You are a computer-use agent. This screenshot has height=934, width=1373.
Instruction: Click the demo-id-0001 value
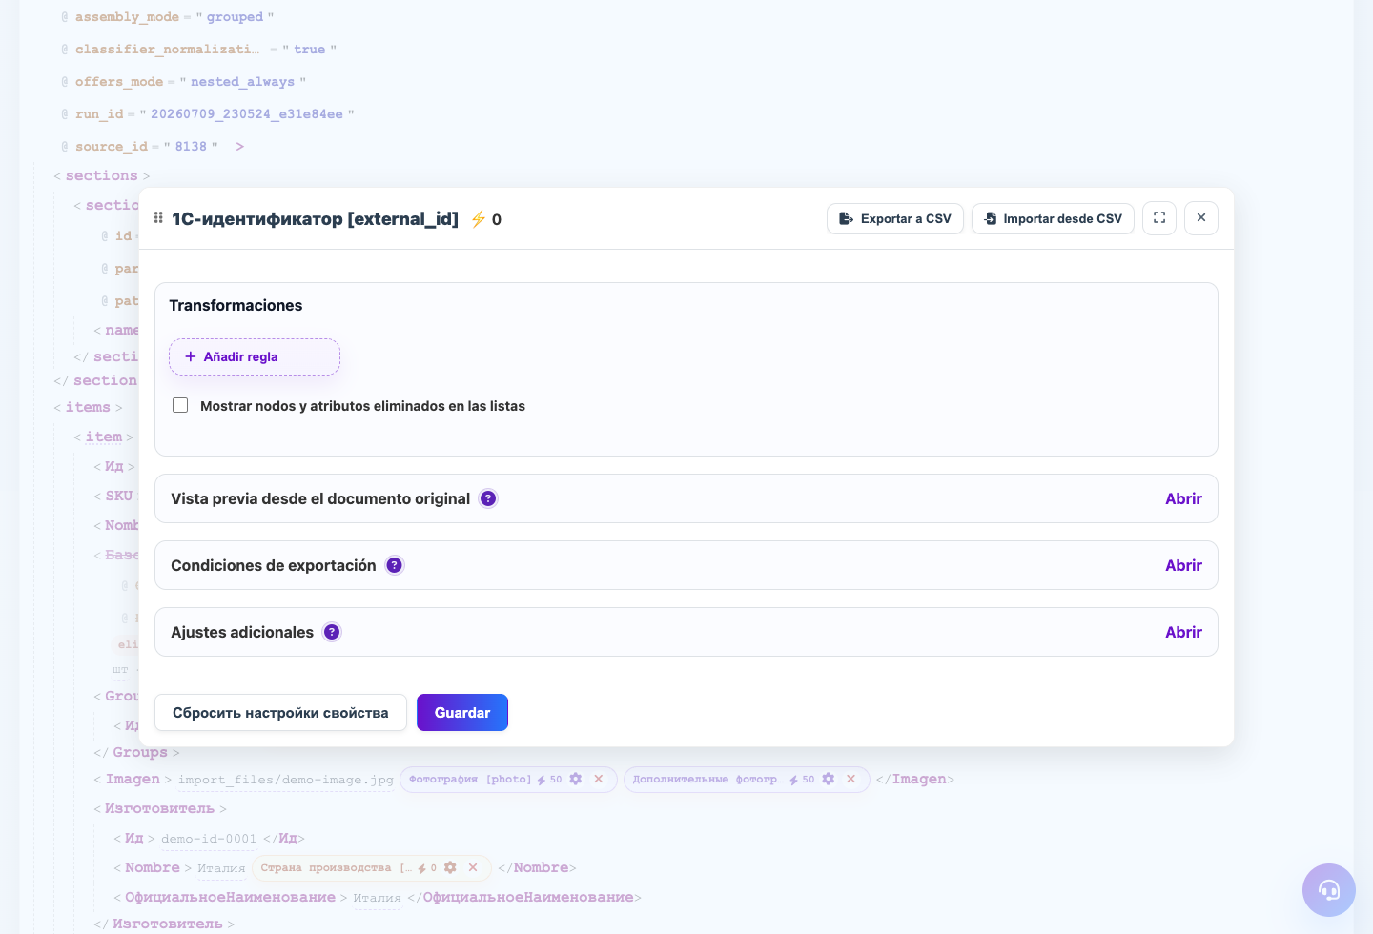[209, 839]
